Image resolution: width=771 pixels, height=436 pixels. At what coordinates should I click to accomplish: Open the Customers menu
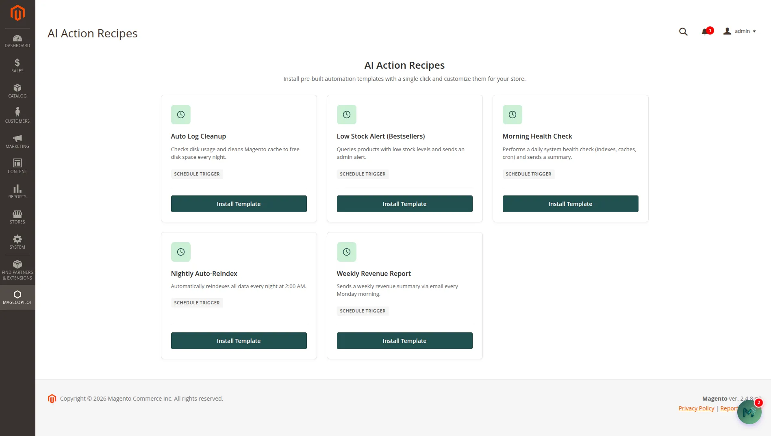(17, 116)
